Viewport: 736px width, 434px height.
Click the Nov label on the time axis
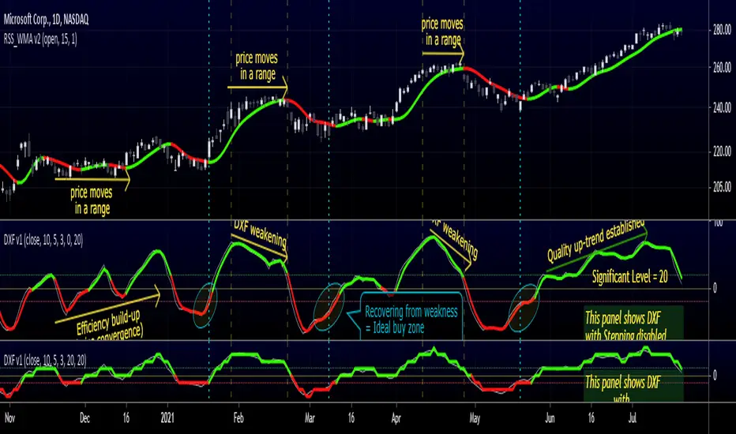[x=9, y=418]
